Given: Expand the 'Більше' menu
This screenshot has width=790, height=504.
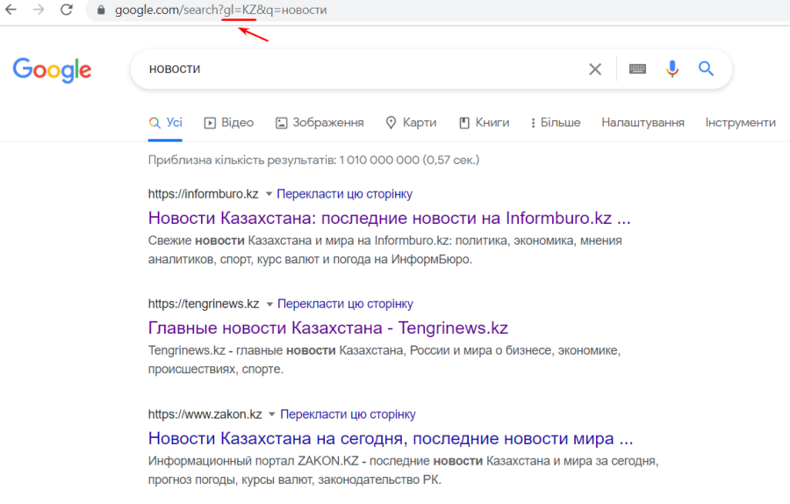Looking at the screenshot, I should [556, 123].
